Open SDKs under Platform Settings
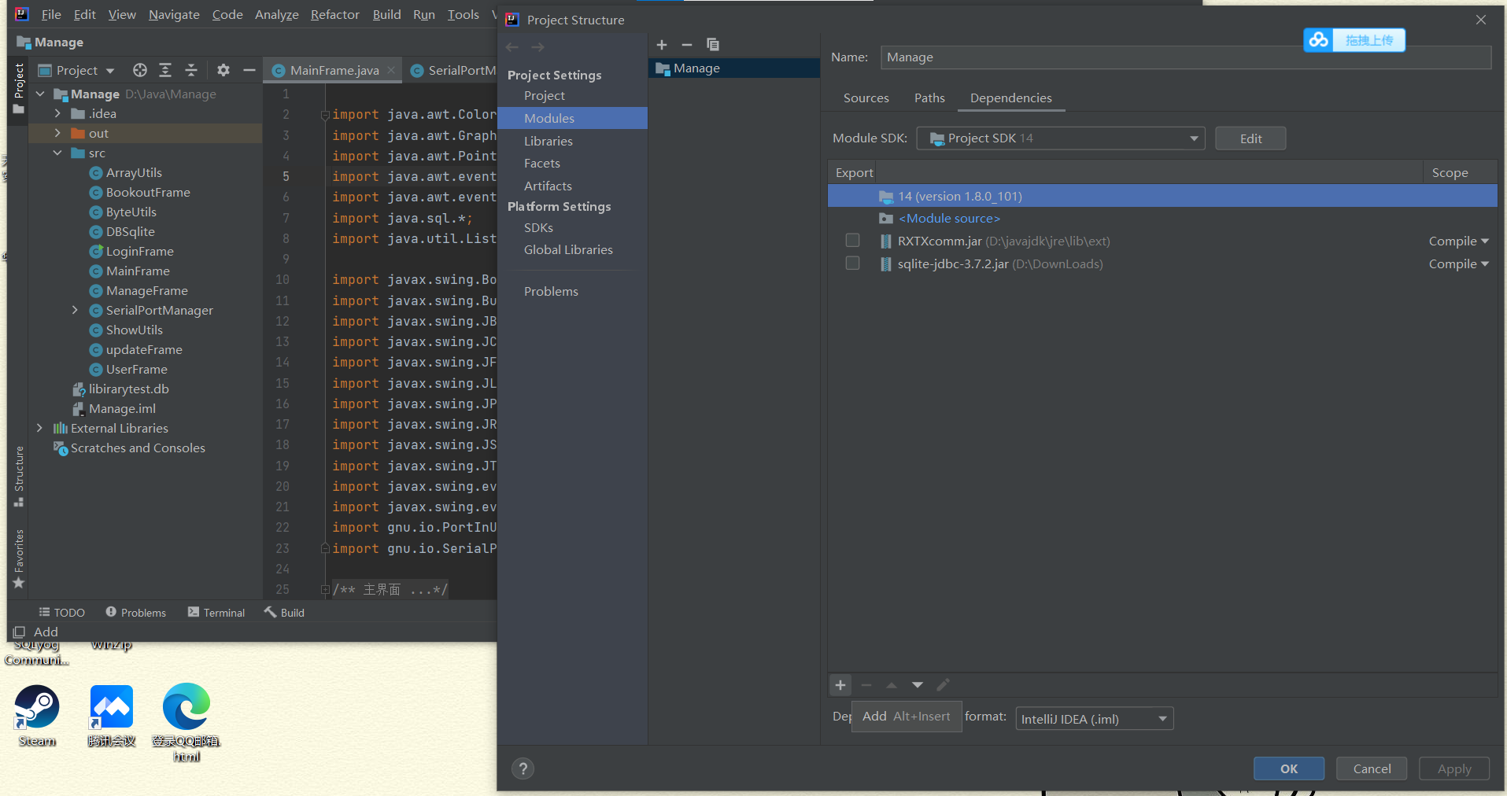This screenshot has height=796, width=1507. coord(538,227)
